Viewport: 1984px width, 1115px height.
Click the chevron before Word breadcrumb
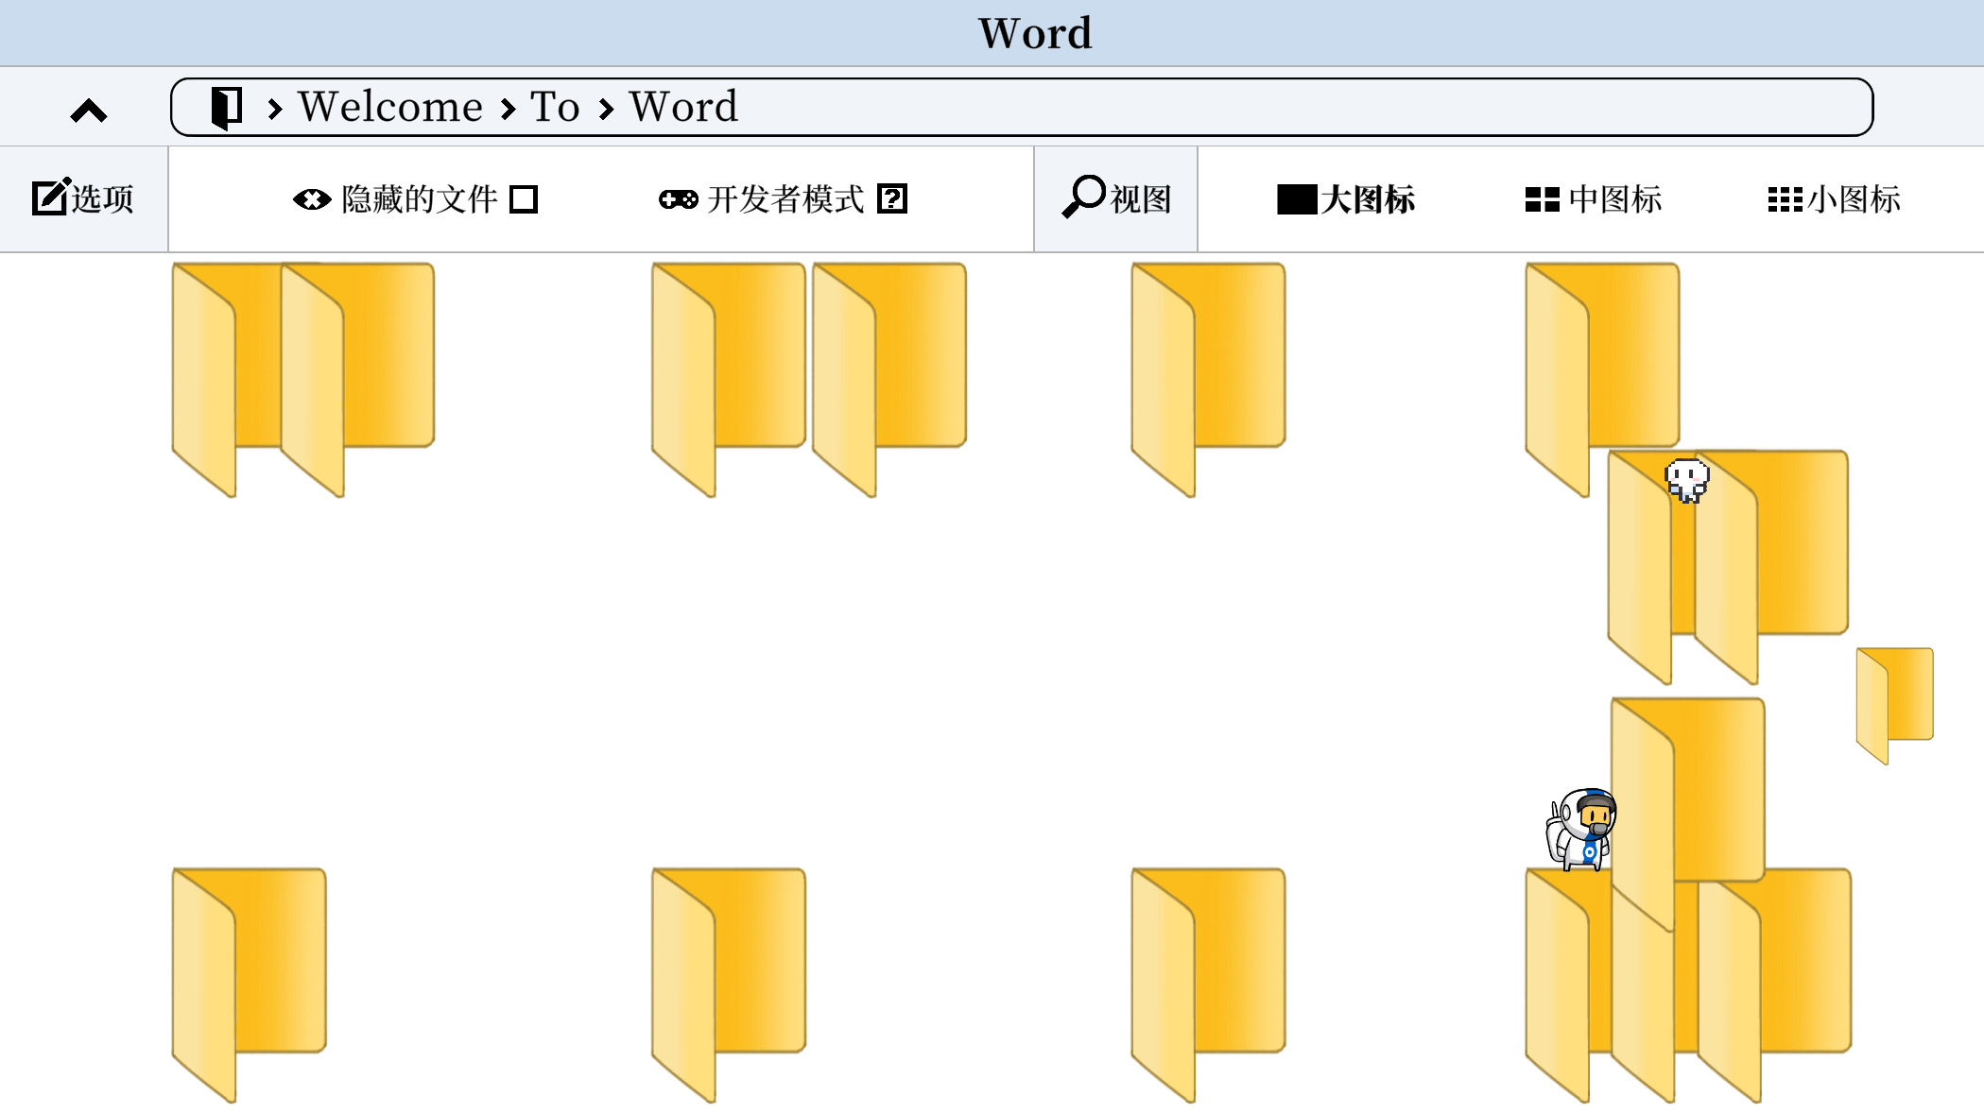[x=607, y=110]
